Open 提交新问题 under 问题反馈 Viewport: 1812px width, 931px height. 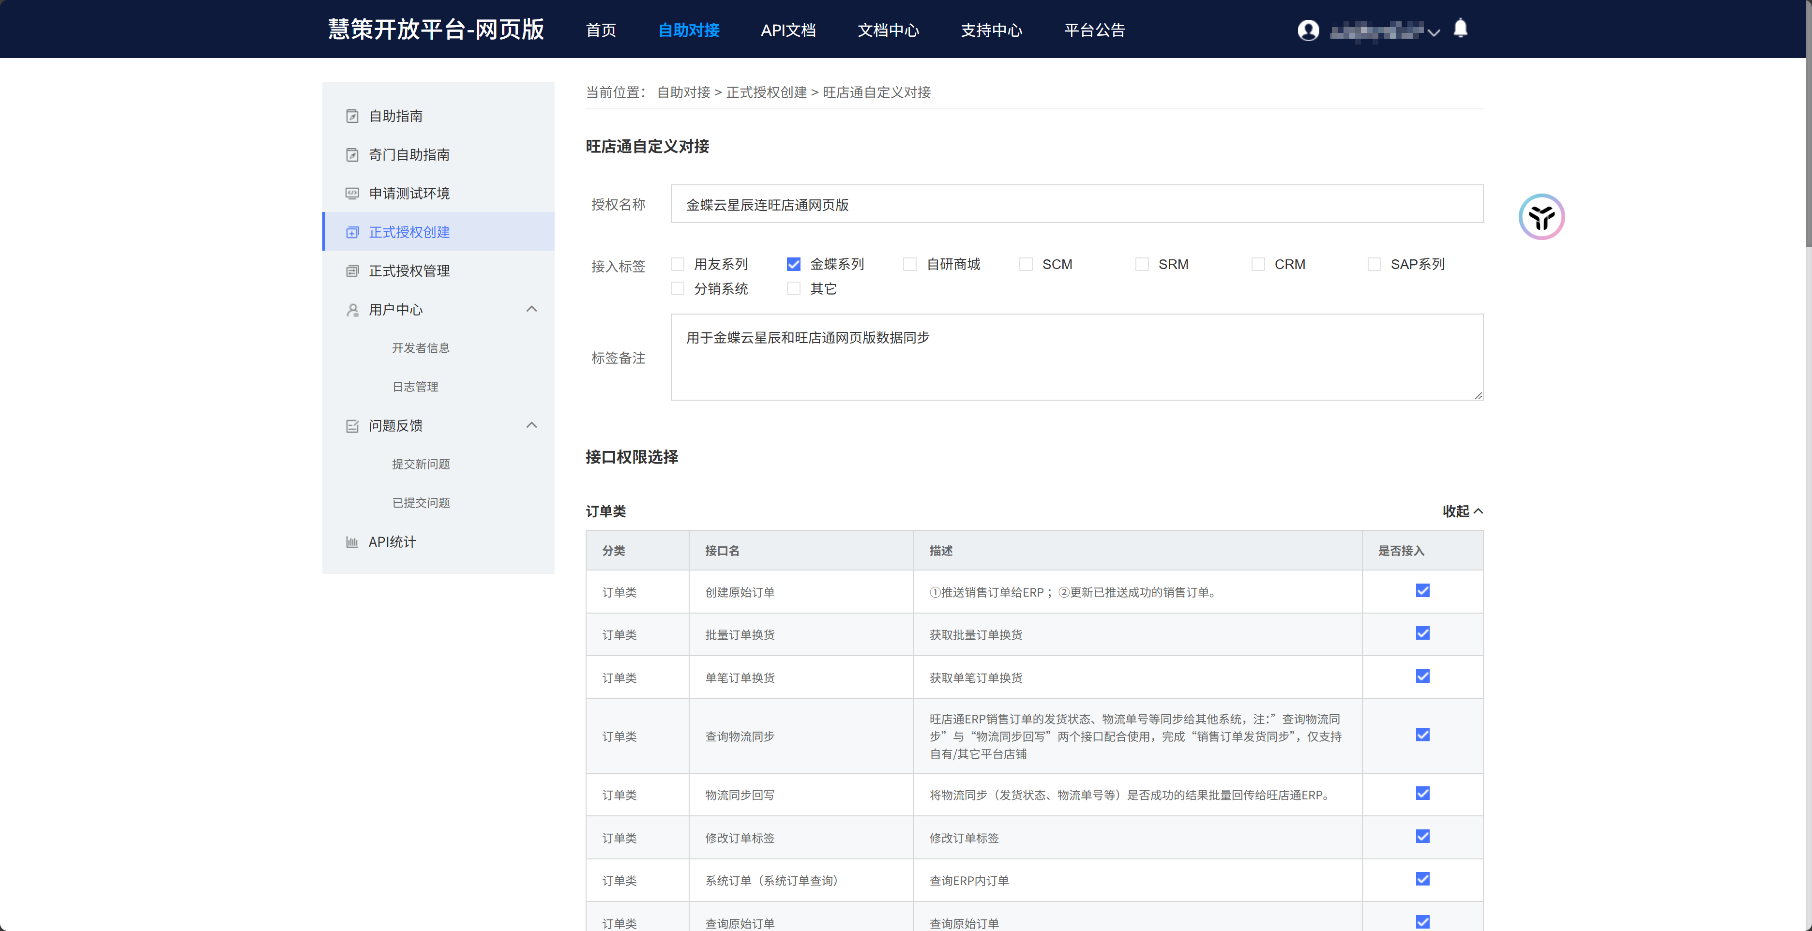[x=421, y=464]
